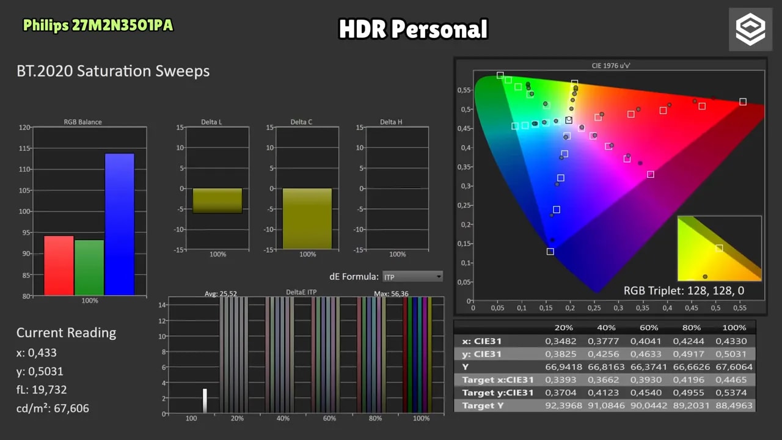This screenshot has width=782, height=440.
Task: Click the 'DeltaE ITP' chart title
Action: [301, 293]
